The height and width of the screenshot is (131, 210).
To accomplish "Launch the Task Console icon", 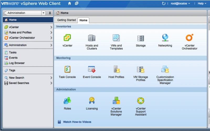I will coord(67,69).
